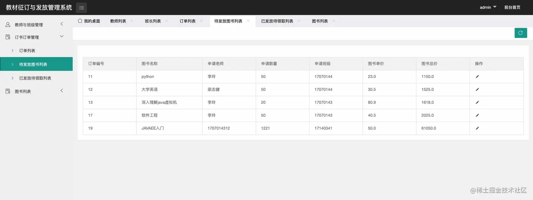This screenshot has height=200, width=533.
Task: Click the icon beside 图书列表 in sidebar
Action: [8, 91]
